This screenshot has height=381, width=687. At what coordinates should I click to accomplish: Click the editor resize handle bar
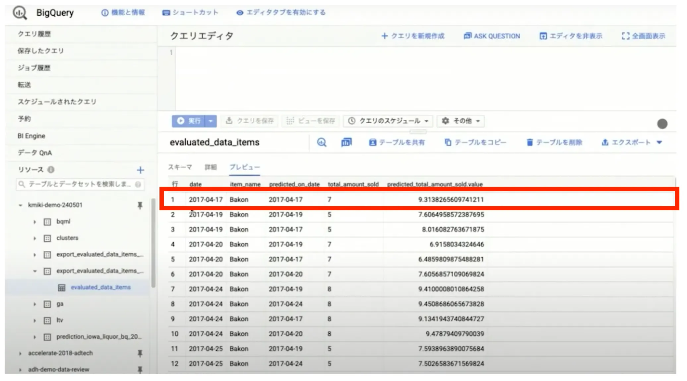[x=418, y=132]
